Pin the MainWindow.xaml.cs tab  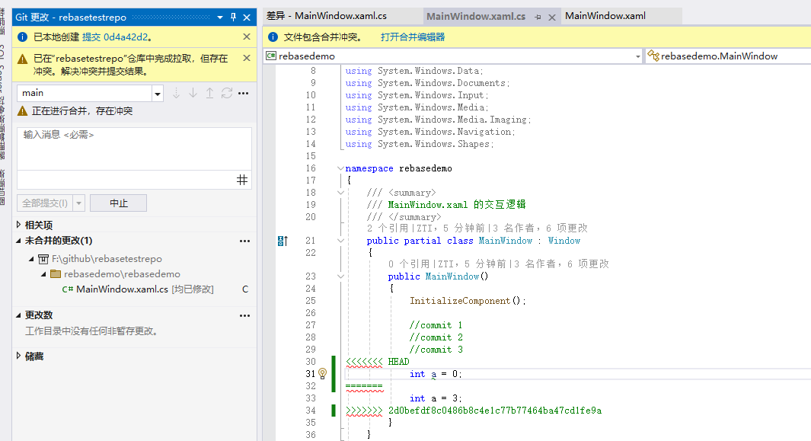pyautogui.click(x=538, y=17)
